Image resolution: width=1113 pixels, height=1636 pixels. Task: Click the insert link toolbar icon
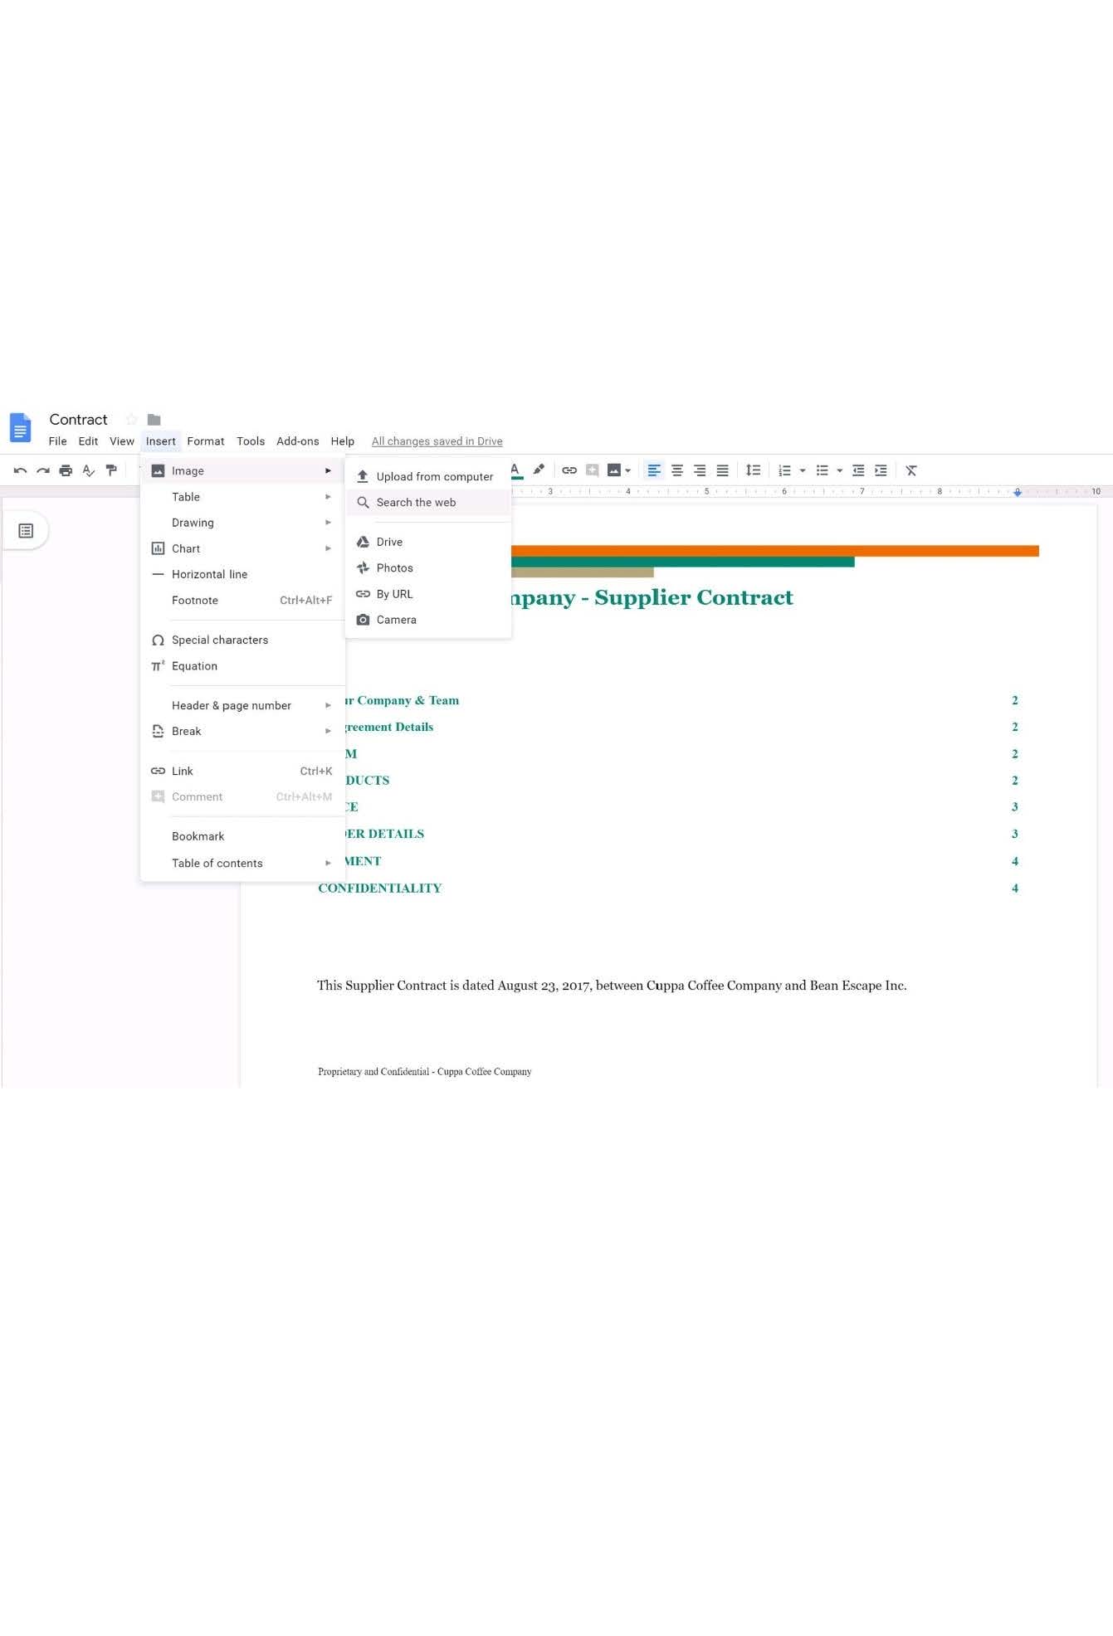click(x=569, y=470)
